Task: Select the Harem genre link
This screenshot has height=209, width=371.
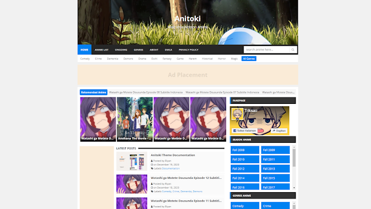Action: pyautogui.click(x=192, y=59)
